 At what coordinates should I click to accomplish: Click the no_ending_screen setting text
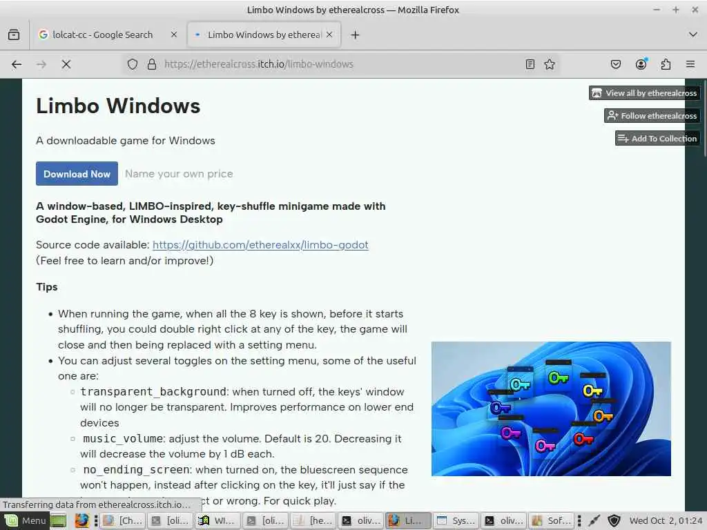(x=137, y=469)
